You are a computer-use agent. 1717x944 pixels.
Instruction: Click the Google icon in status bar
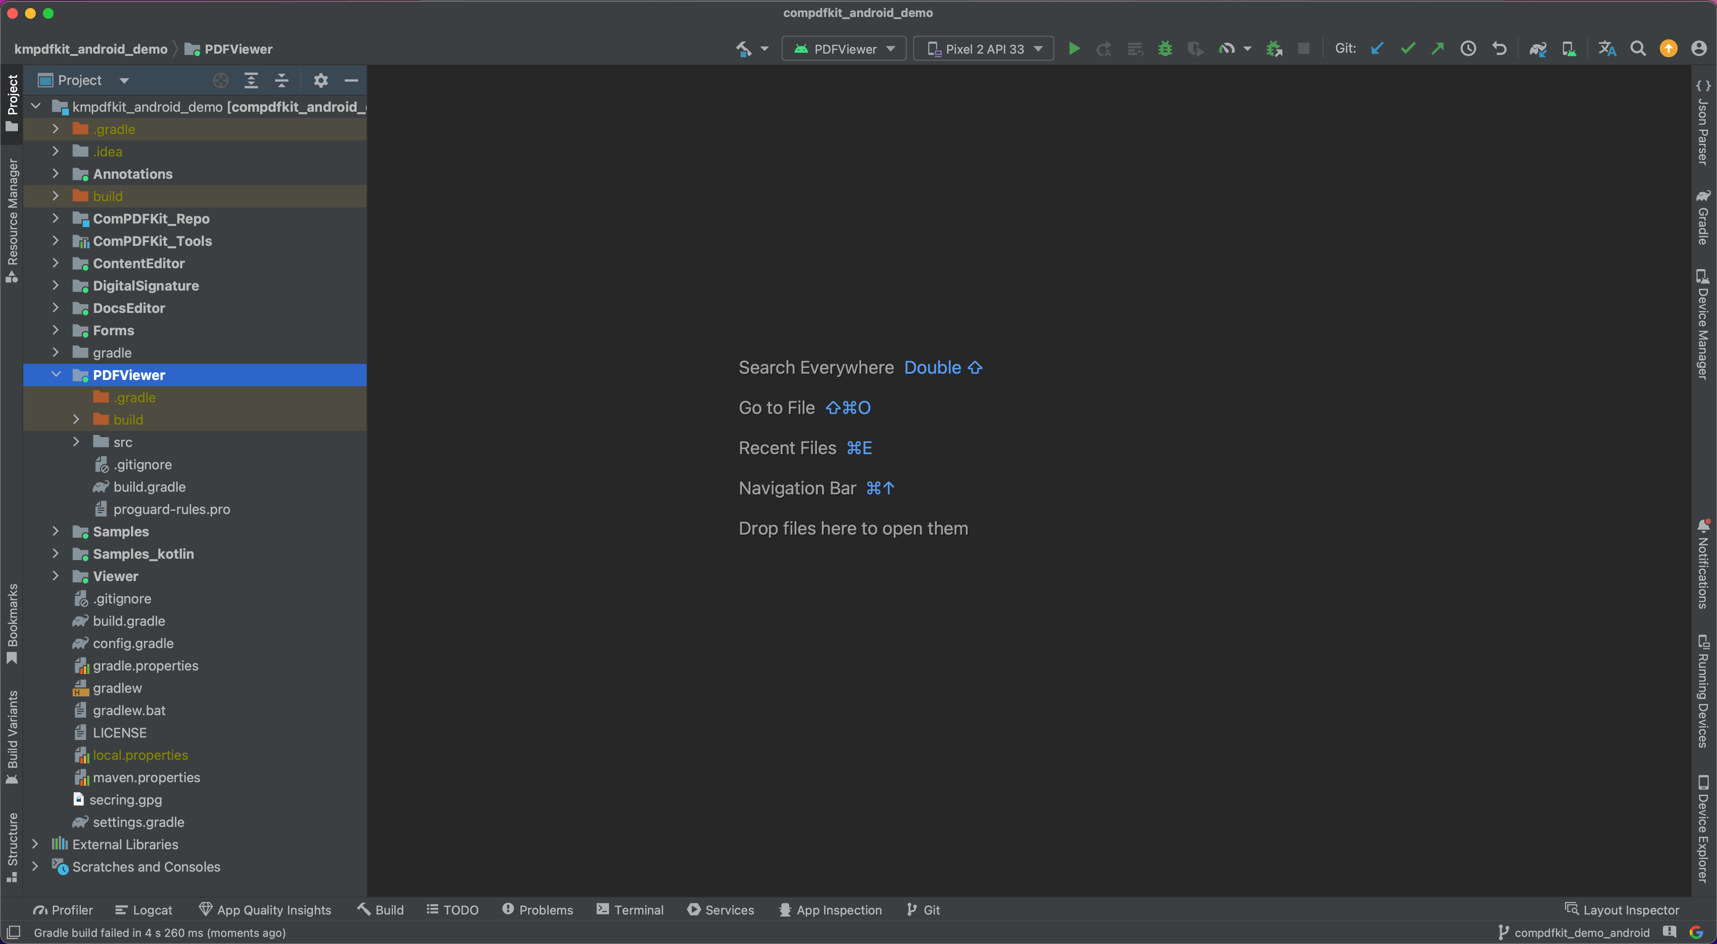click(1697, 932)
